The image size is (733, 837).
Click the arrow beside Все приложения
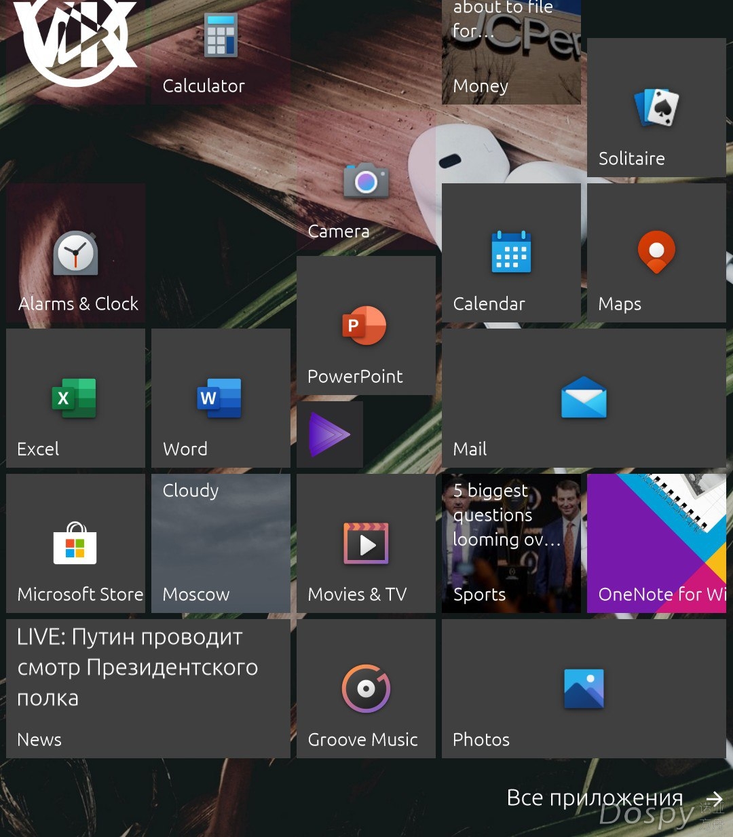714,799
